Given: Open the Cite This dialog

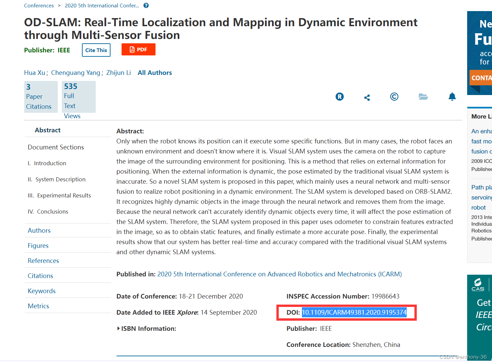Looking at the screenshot, I should click(96, 50).
